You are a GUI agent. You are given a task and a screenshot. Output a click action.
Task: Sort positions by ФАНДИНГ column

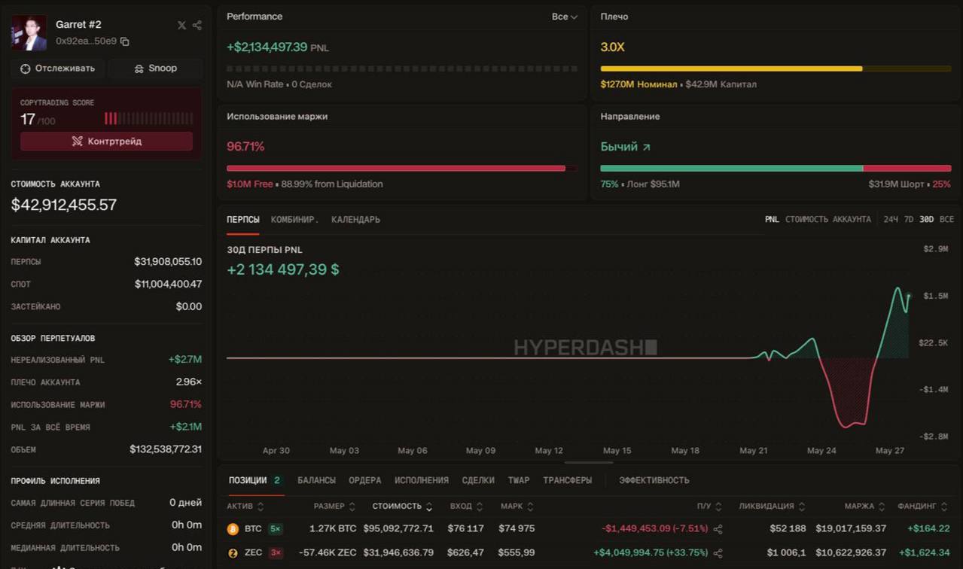pos(923,507)
